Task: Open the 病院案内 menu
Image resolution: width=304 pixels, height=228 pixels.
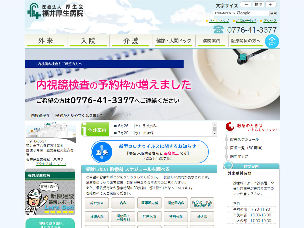Action: (212, 41)
